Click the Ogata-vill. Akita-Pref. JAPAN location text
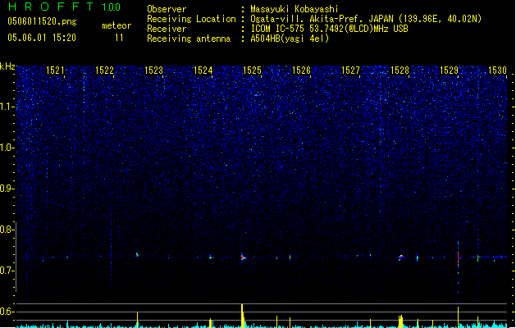This screenshot has height=328, width=516. (x=366, y=19)
